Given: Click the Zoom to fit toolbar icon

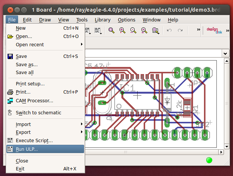Looking at the screenshot, I should point(112,30).
